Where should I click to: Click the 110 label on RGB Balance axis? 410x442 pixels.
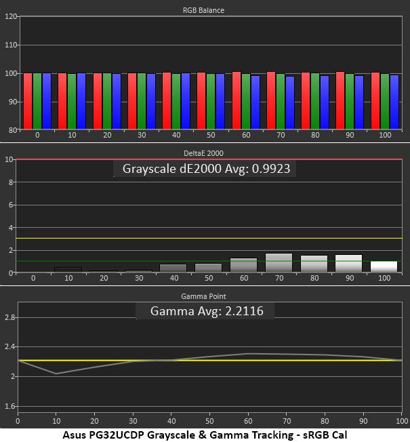point(11,45)
